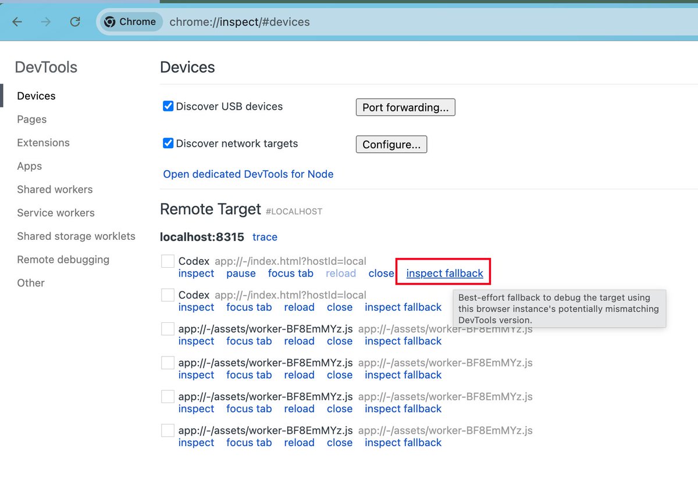Click the Remote Target heading
The width and height of the screenshot is (698, 482).
click(210, 210)
